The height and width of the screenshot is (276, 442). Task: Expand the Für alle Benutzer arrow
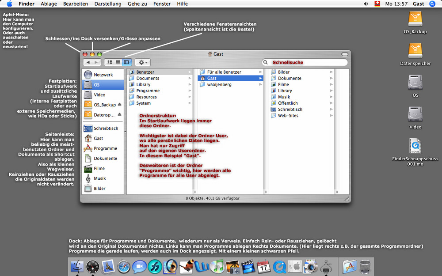tap(260, 72)
